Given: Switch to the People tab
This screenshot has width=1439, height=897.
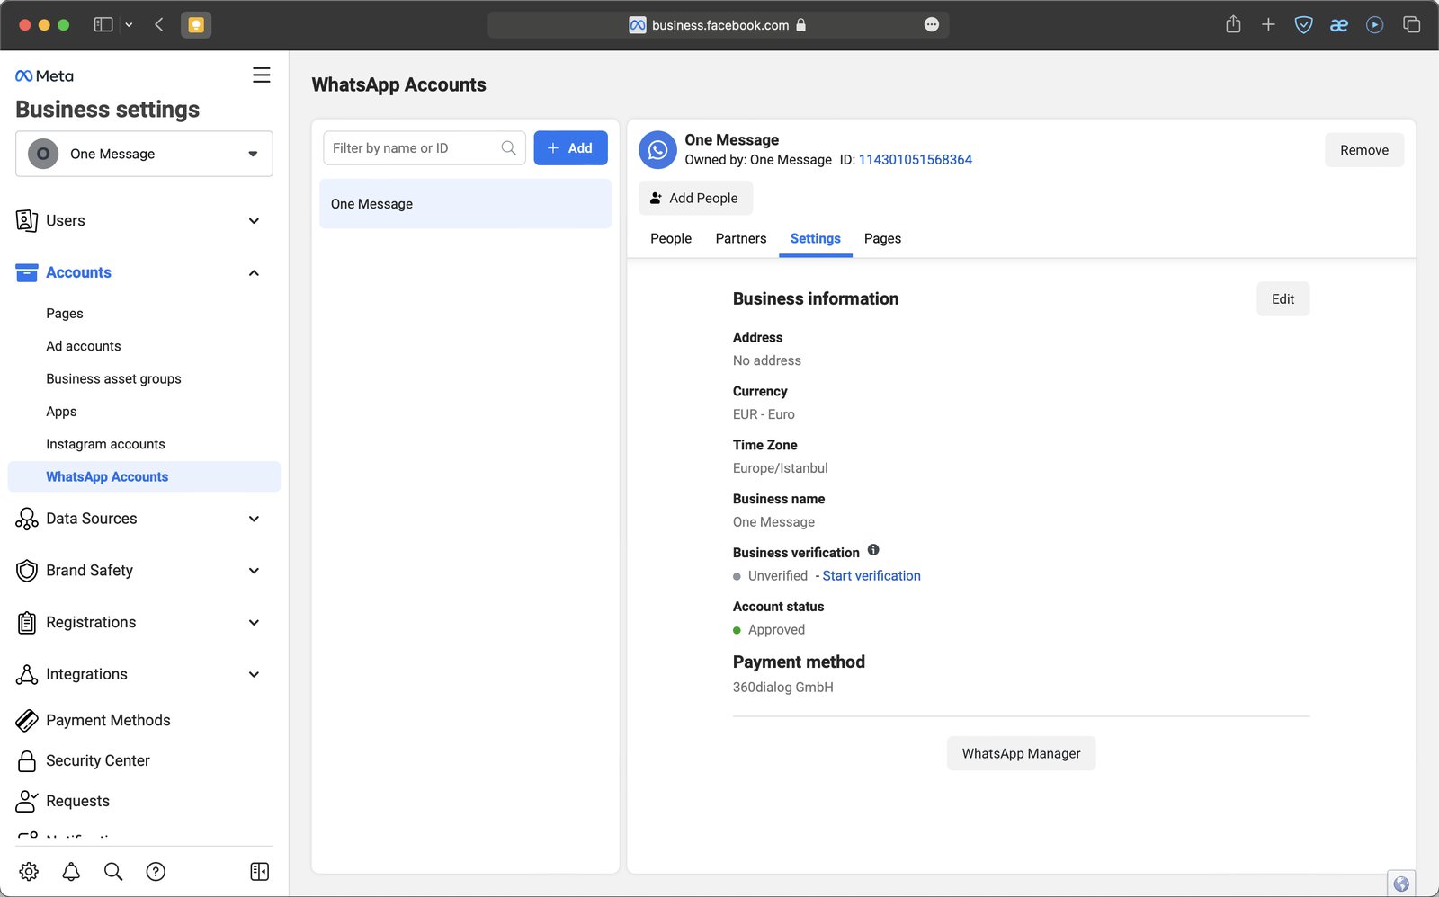Looking at the screenshot, I should pyautogui.click(x=671, y=239).
